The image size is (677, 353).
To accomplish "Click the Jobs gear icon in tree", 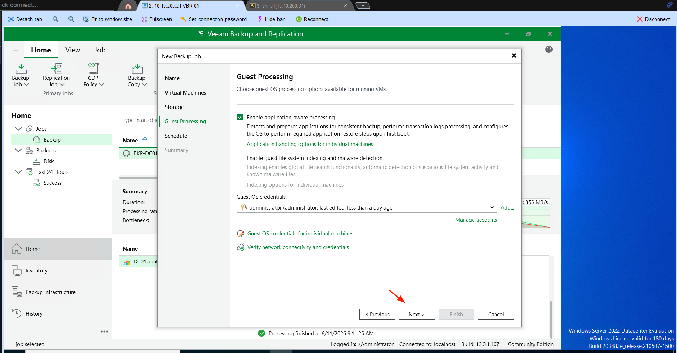I will 29,129.
